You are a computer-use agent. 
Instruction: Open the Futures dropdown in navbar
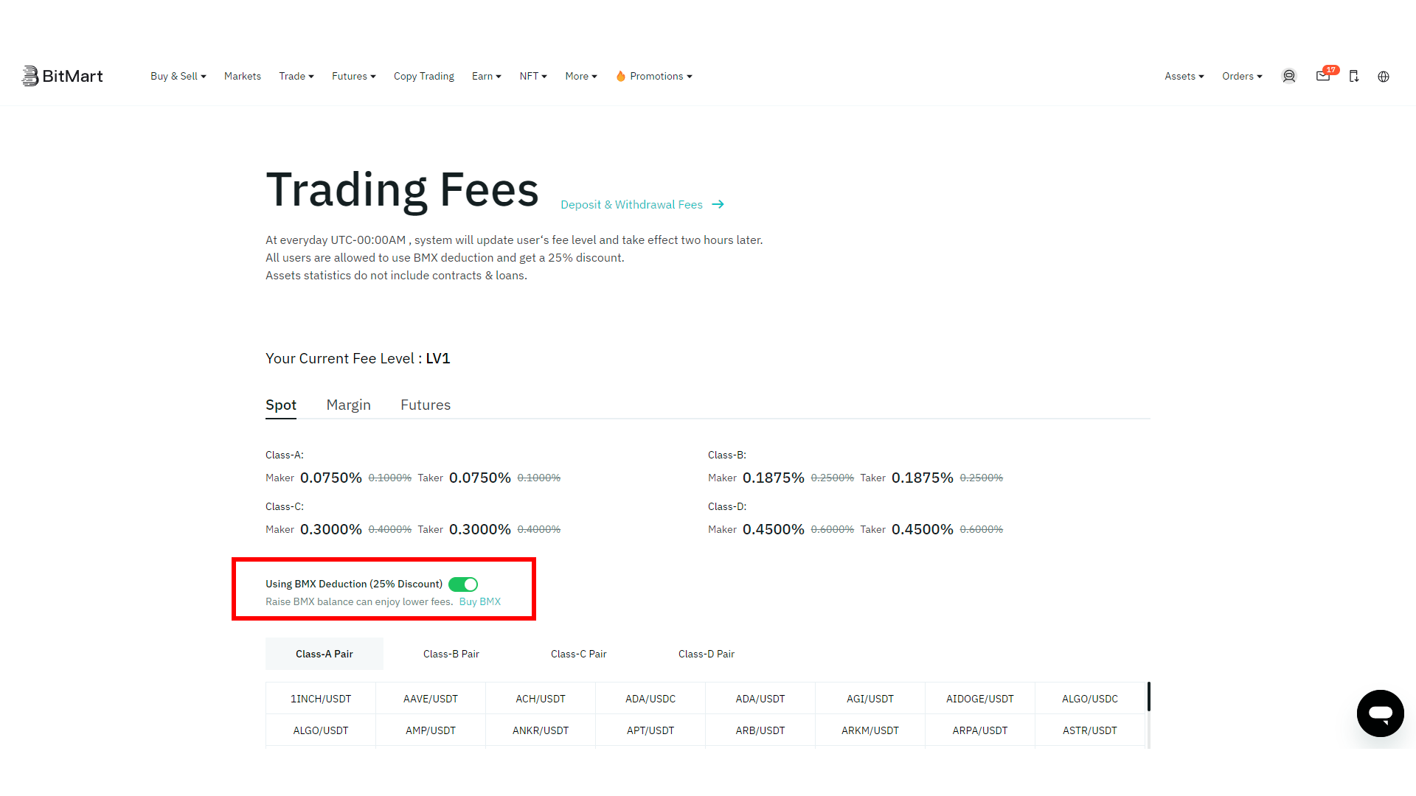[x=354, y=76]
